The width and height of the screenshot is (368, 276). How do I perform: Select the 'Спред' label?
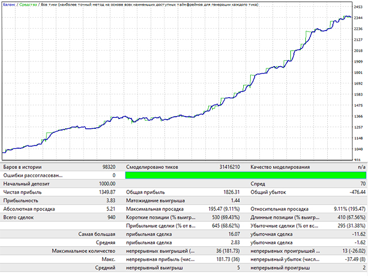(x=258, y=184)
